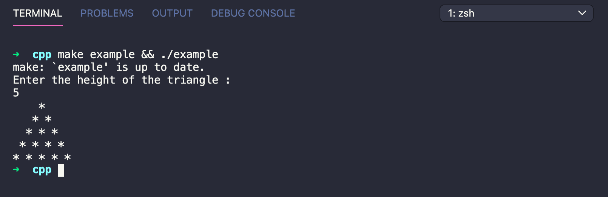The image size is (608, 197).
Task: Click the green prompt arrow on the last line
Action: tap(16, 170)
